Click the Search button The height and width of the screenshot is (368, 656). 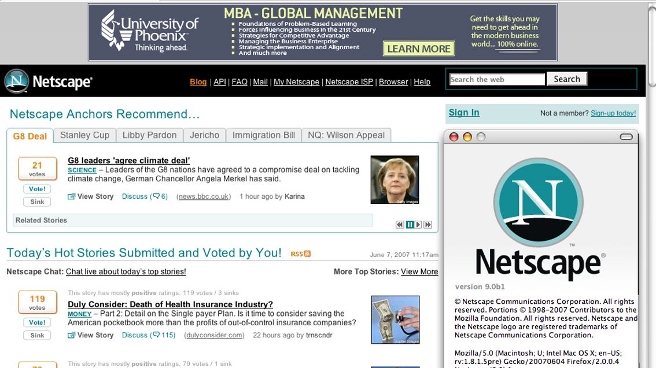pos(567,79)
